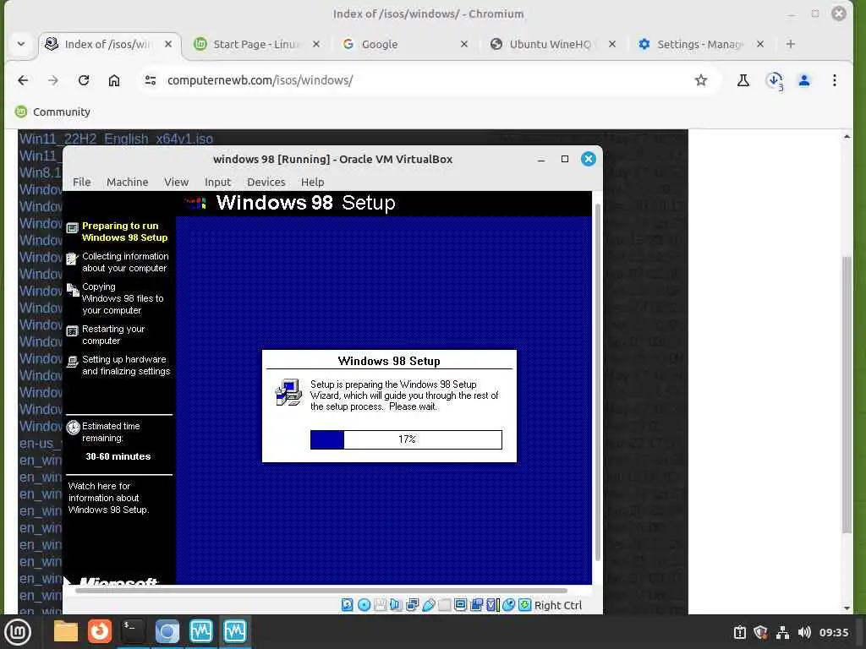Click the 09:35 clock in the panel
This screenshot has height=649, width=866.
(x=833, y=632)
